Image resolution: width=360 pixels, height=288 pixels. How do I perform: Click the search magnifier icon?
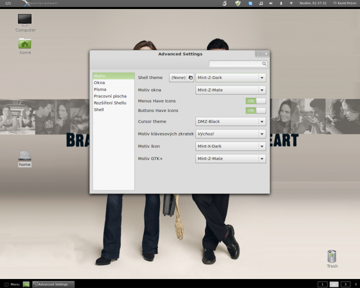pyautogui.click(x=264, y=64)
